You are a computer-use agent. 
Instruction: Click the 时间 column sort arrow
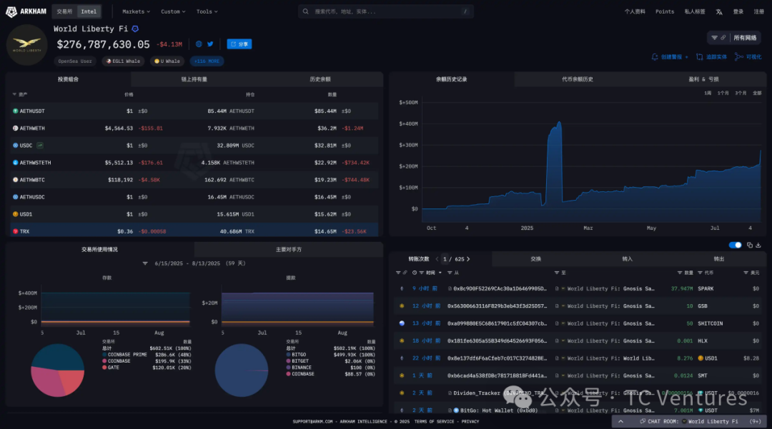(x=440, y=273)
